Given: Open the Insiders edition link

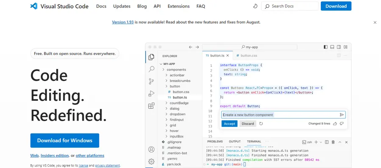Looking at the screenshot, I should click(55, 156).
